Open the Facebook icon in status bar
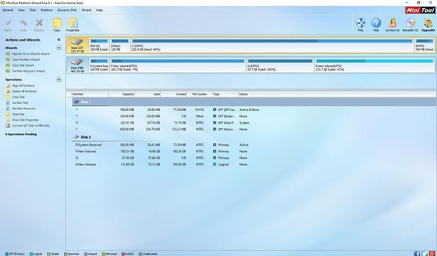This screenshot has height=256, width=437. 417,254
